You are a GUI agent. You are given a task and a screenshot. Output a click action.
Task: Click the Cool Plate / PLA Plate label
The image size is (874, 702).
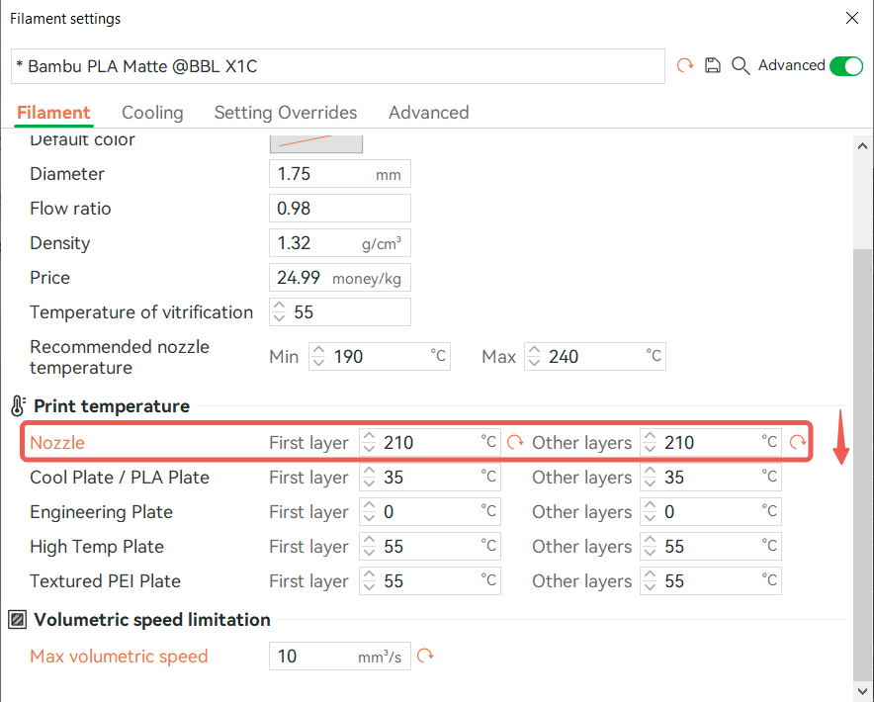coord(120,478)
